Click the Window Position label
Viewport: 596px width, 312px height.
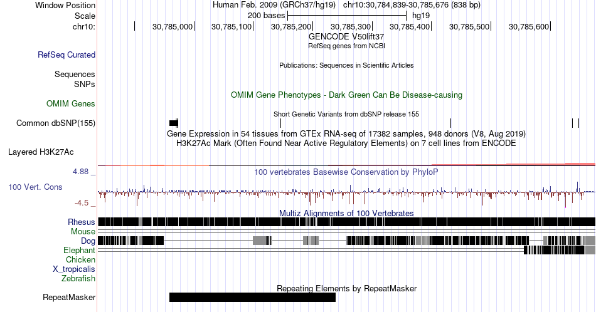(65, 5)
